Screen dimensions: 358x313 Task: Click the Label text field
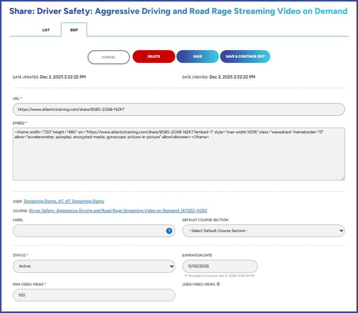88,231
